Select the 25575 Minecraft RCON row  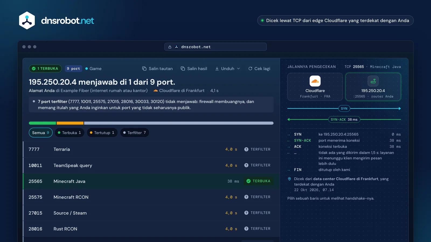click(151, 197)
